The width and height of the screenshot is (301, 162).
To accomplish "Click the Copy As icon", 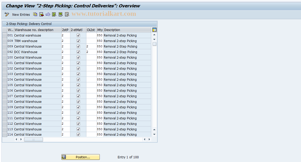I will coord(35,14).
